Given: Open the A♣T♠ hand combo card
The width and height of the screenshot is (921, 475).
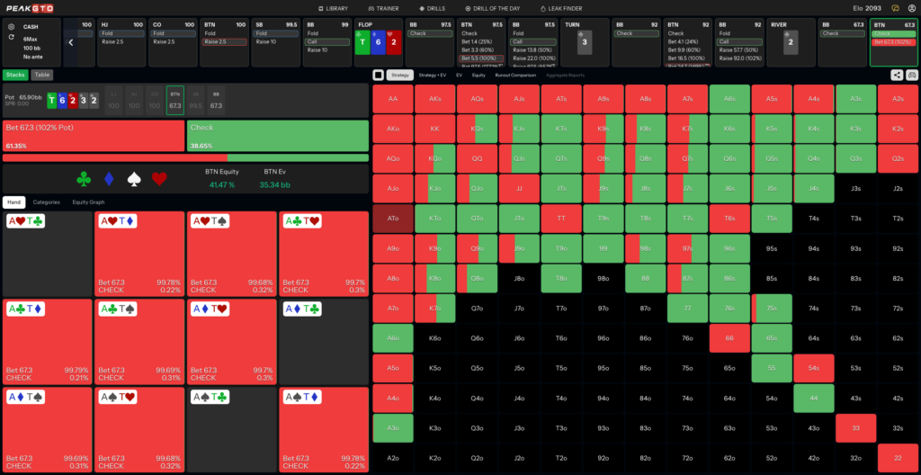Looking at the screenshot, I should tap(139, 342).
